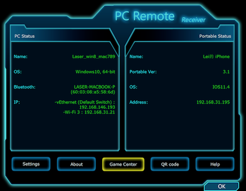The image size is (246, 191).
Task: Open the Help button
Action: tap(215, 164)
